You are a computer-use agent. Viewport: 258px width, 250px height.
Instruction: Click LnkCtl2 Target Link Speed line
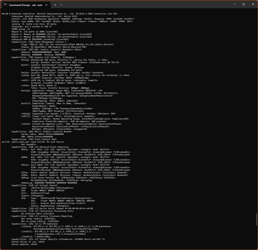click(x=58, y=116)
